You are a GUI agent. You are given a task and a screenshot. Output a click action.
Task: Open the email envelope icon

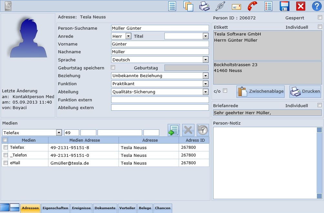click(x=236, y=6)
